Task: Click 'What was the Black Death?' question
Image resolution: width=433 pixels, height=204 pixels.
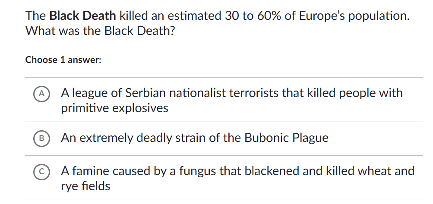Action: point(100,31)
